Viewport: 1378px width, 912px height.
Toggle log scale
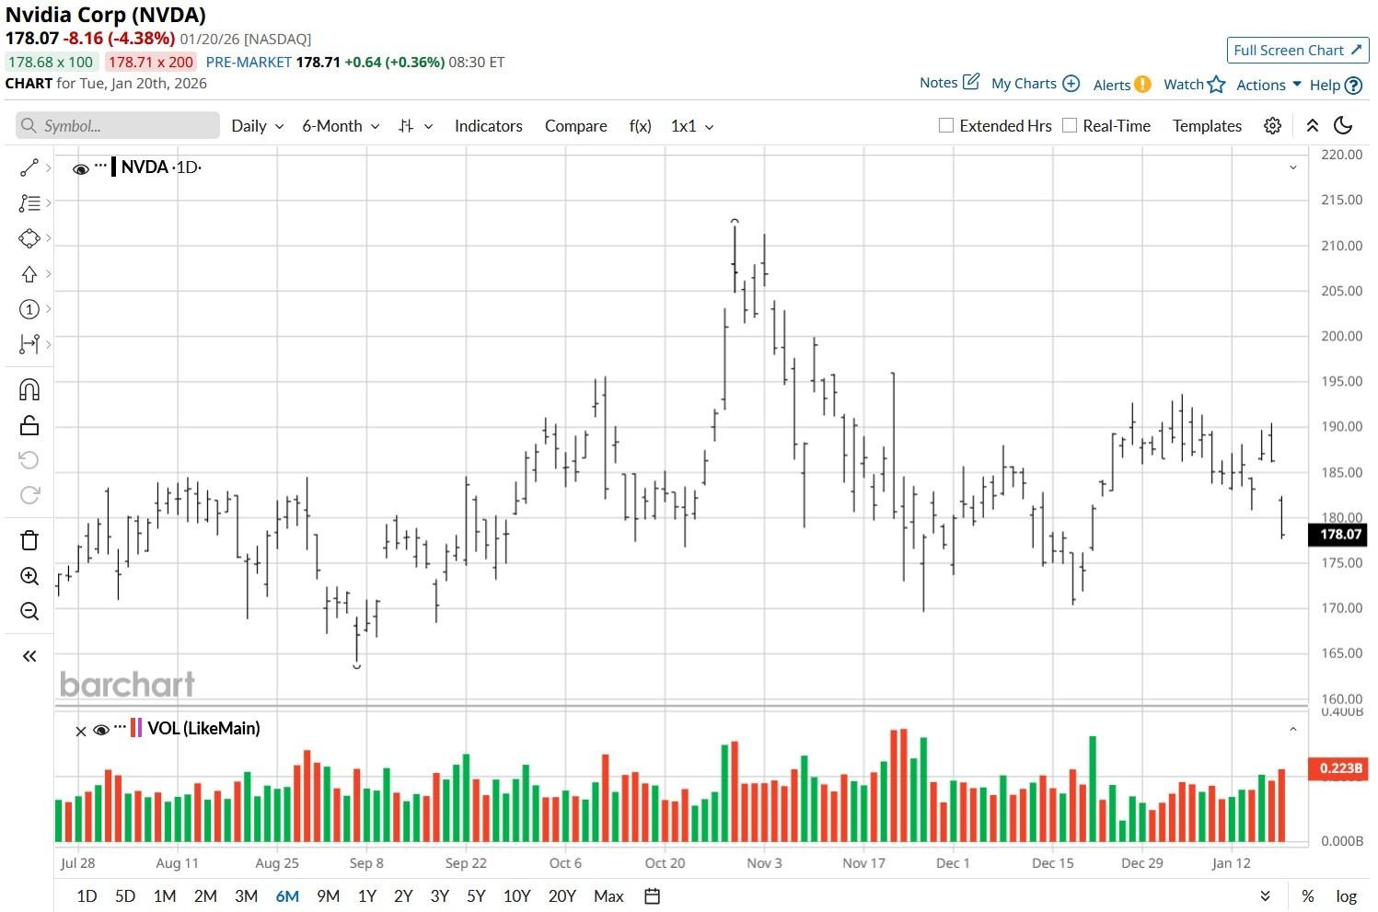pyautogui.click(x=1346, y=896)
